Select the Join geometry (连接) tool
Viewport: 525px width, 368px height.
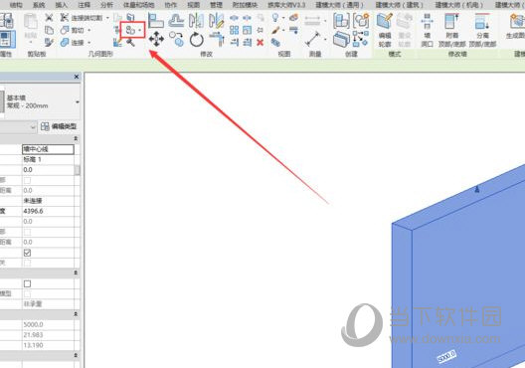pyautogui.click(x=73, y=43)
